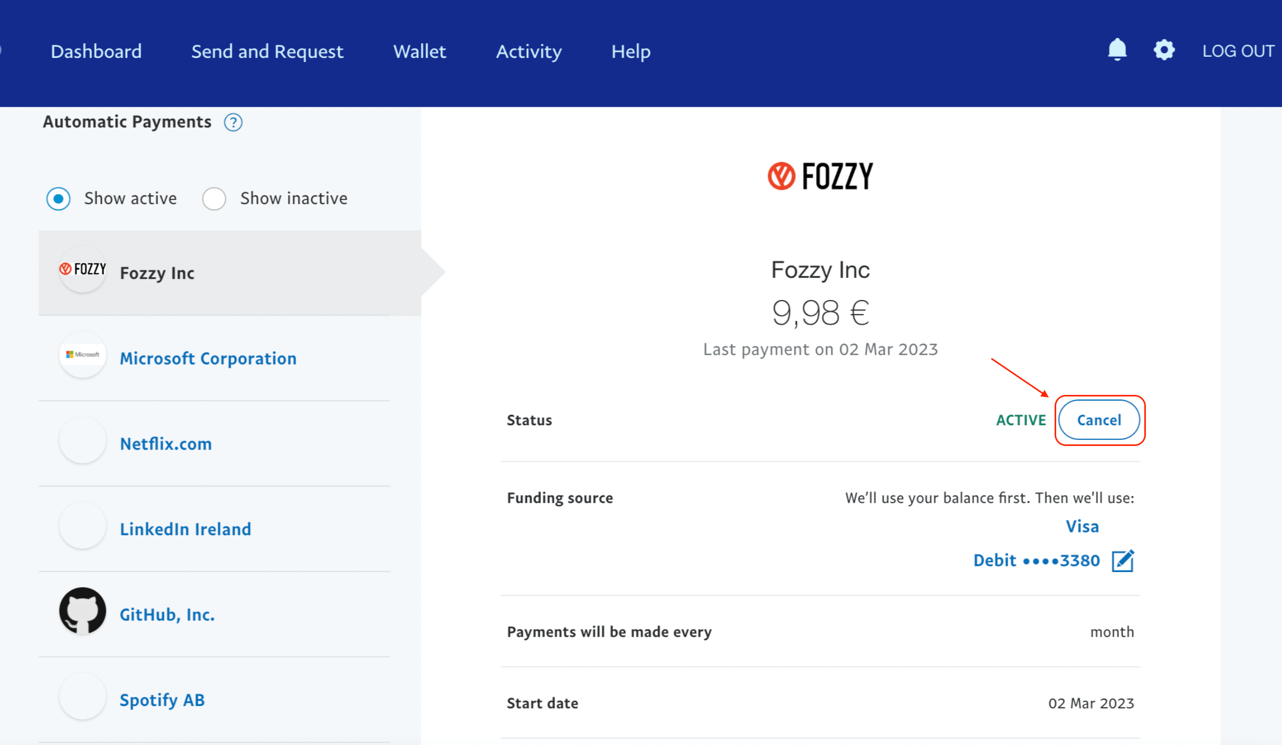Click the Automatic Payments help question icon
This screenshot has height=745, width=1282.
[x=233, y=122]
